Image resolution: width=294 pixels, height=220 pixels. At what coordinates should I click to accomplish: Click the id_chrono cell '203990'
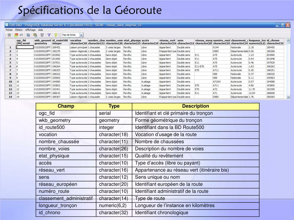(x=275, y=55)
